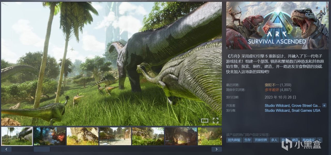
Task: Click the 发行日期 label
Action: click(x=232, y=97)
